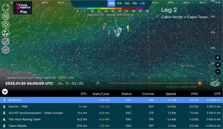
Task: Click Holcim's -0.3 nm loss value
Action: click(104, 106)
